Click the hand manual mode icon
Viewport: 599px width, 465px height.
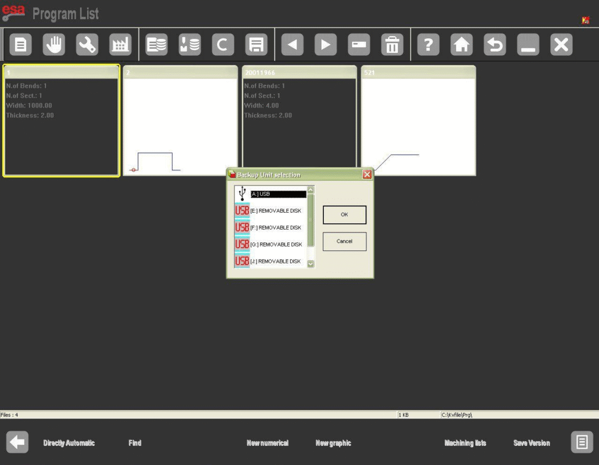[54, 45]
